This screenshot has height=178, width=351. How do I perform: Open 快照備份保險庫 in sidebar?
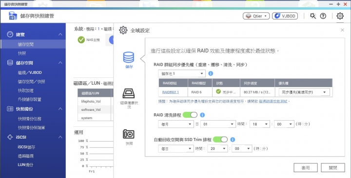tap(31, 128)
